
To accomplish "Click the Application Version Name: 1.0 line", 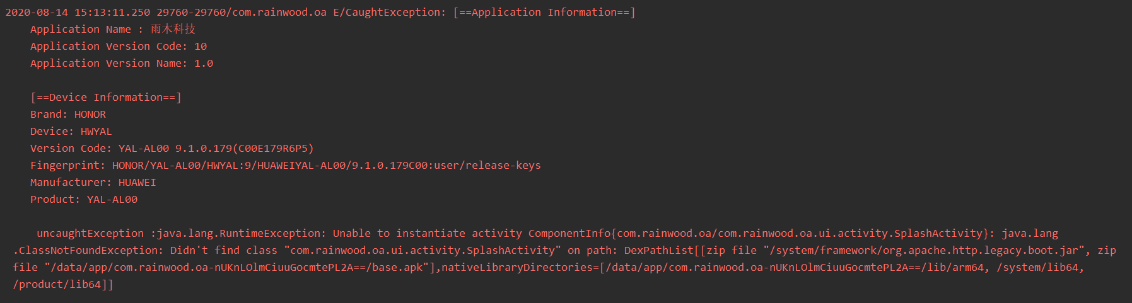I will [x=122, y=63].
